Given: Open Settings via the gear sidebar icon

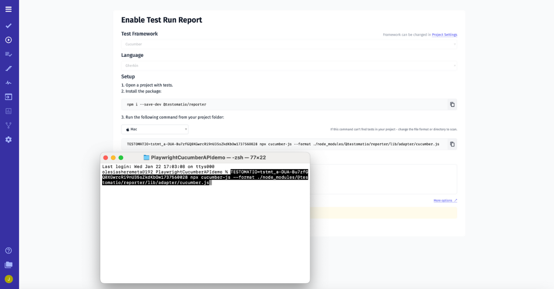Looking at the screenshot, I should pos(9,140).
